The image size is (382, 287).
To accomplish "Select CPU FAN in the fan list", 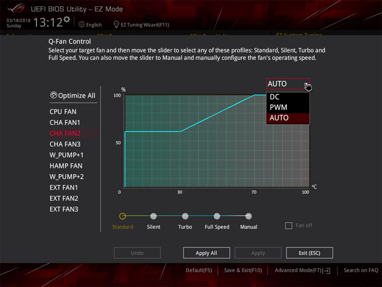I will click(63, 112).
